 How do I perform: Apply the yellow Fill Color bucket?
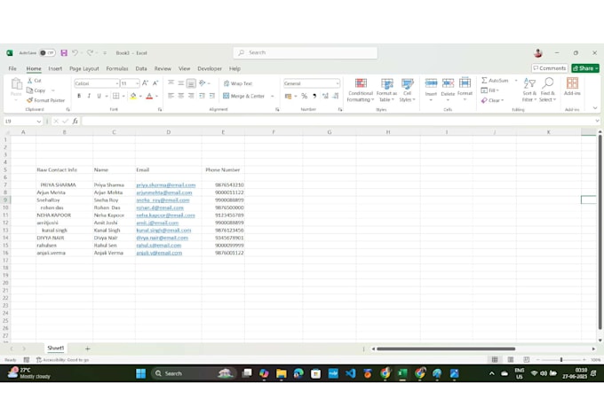(x=133, y=96)
